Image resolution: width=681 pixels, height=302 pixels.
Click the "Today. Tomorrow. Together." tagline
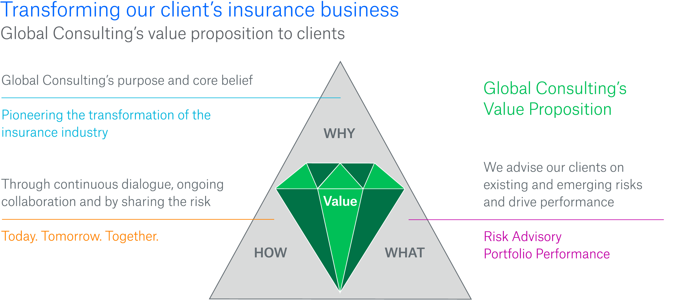[x=80, y=236]
